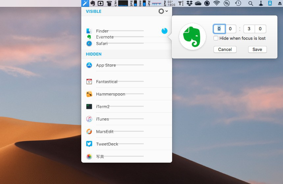Open Spotlight search magnifier
This screenshot has width=283, height=184.
pos(251,3)
